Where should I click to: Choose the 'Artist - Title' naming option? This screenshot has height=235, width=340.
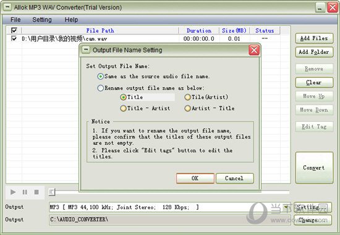tap(210, 108)
